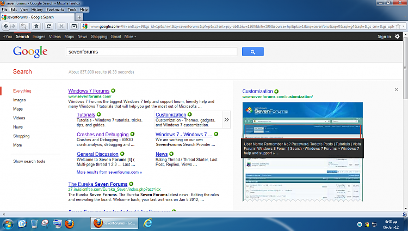The width and height of the screenshot is (408, 231).
Task: Open the Google options gear icon
Action: 397,37
